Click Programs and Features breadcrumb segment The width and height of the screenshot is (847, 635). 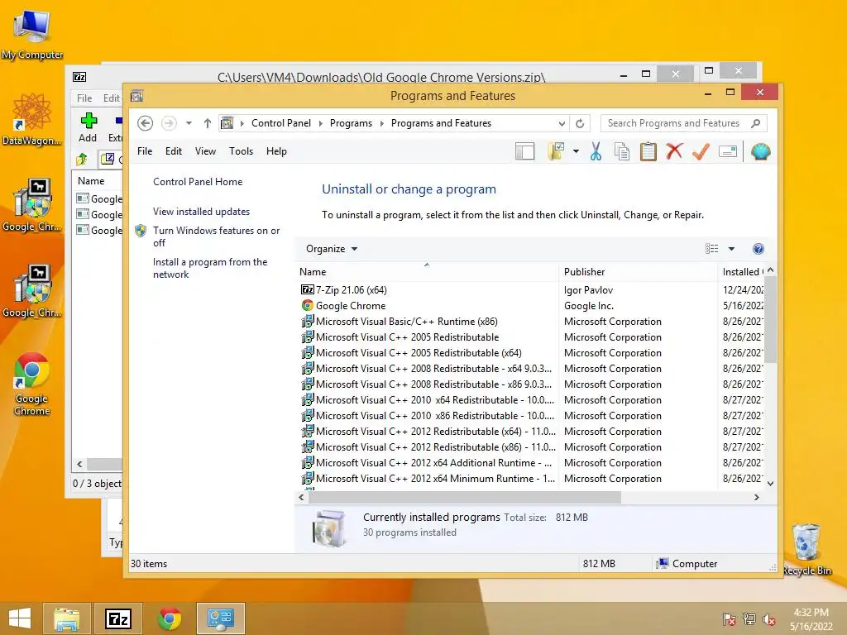[x=441, y=123]
